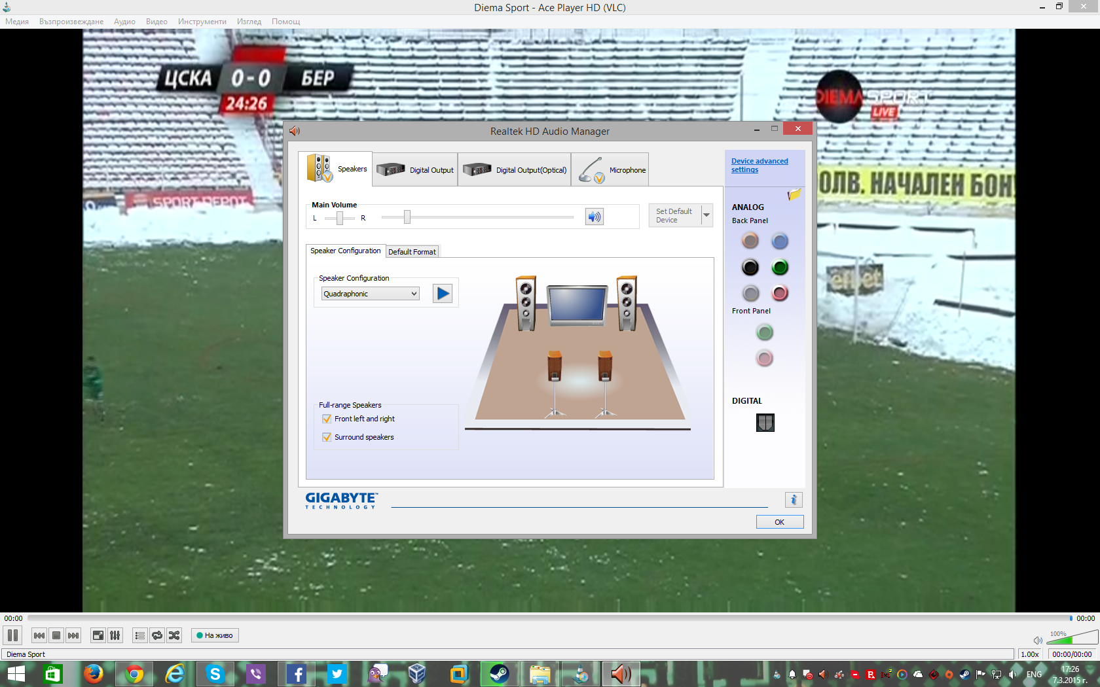Click the ENG language indicator
Screen dimensions: 1100x687
coord(1035,675)
